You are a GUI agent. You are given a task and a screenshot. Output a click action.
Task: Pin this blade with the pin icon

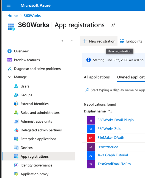click(x=113, y=25)
